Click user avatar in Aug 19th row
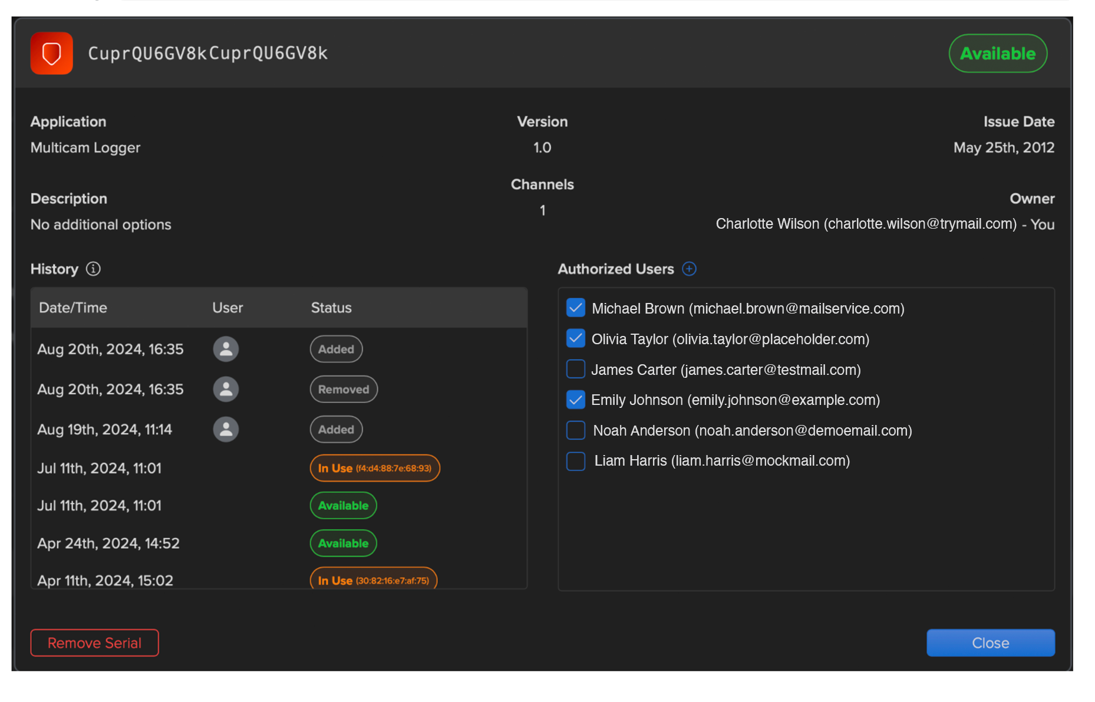This screenshot has height=702, width=1095. [x=226, y=429]
